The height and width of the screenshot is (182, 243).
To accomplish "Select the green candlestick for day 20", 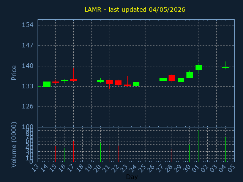I will coord(100,81).
